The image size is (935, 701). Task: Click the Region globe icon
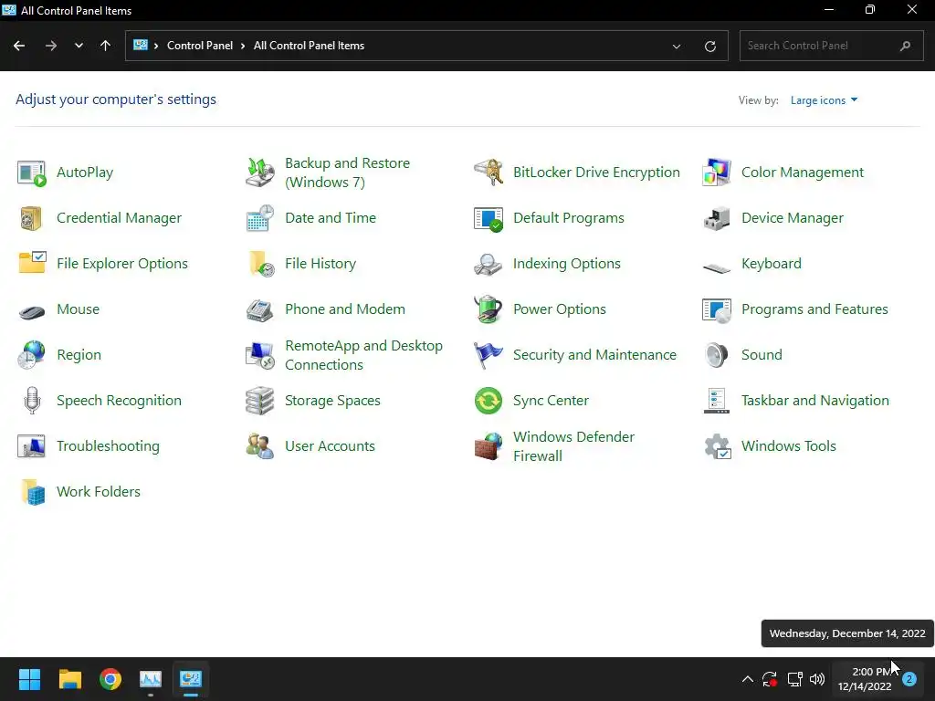[x=32, y=355]
